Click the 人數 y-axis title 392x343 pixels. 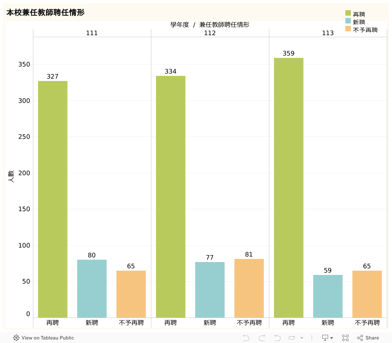11,177
